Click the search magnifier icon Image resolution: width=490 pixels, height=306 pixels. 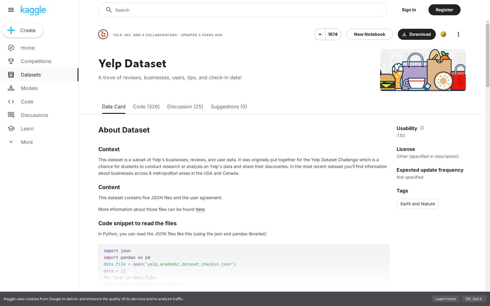[x=109, y=10]
